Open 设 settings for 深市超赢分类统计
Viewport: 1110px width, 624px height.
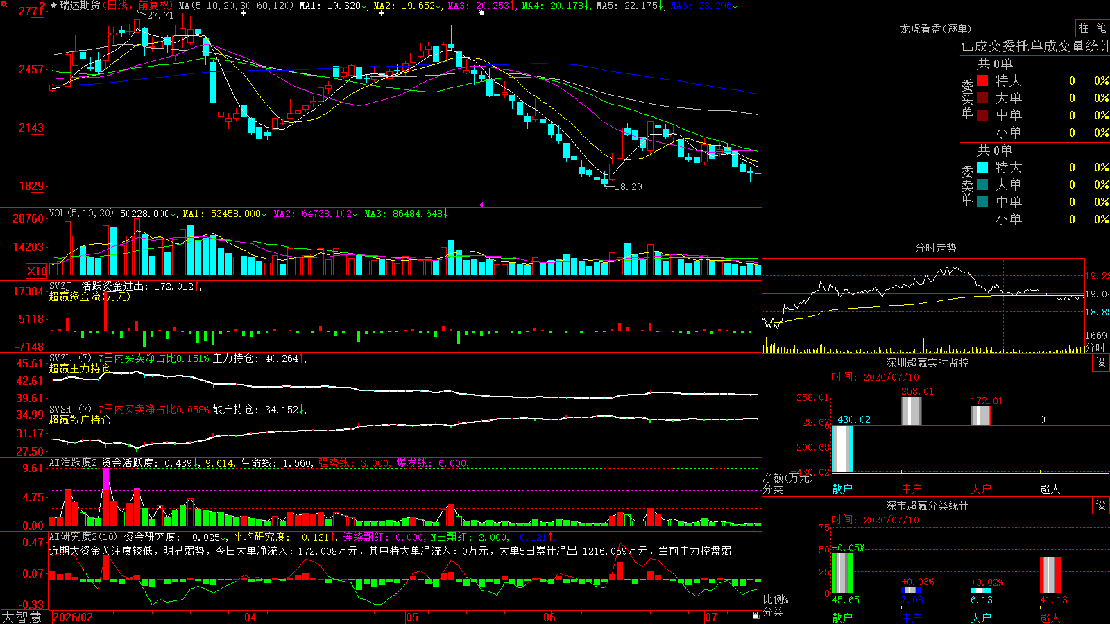(1101, 505)
